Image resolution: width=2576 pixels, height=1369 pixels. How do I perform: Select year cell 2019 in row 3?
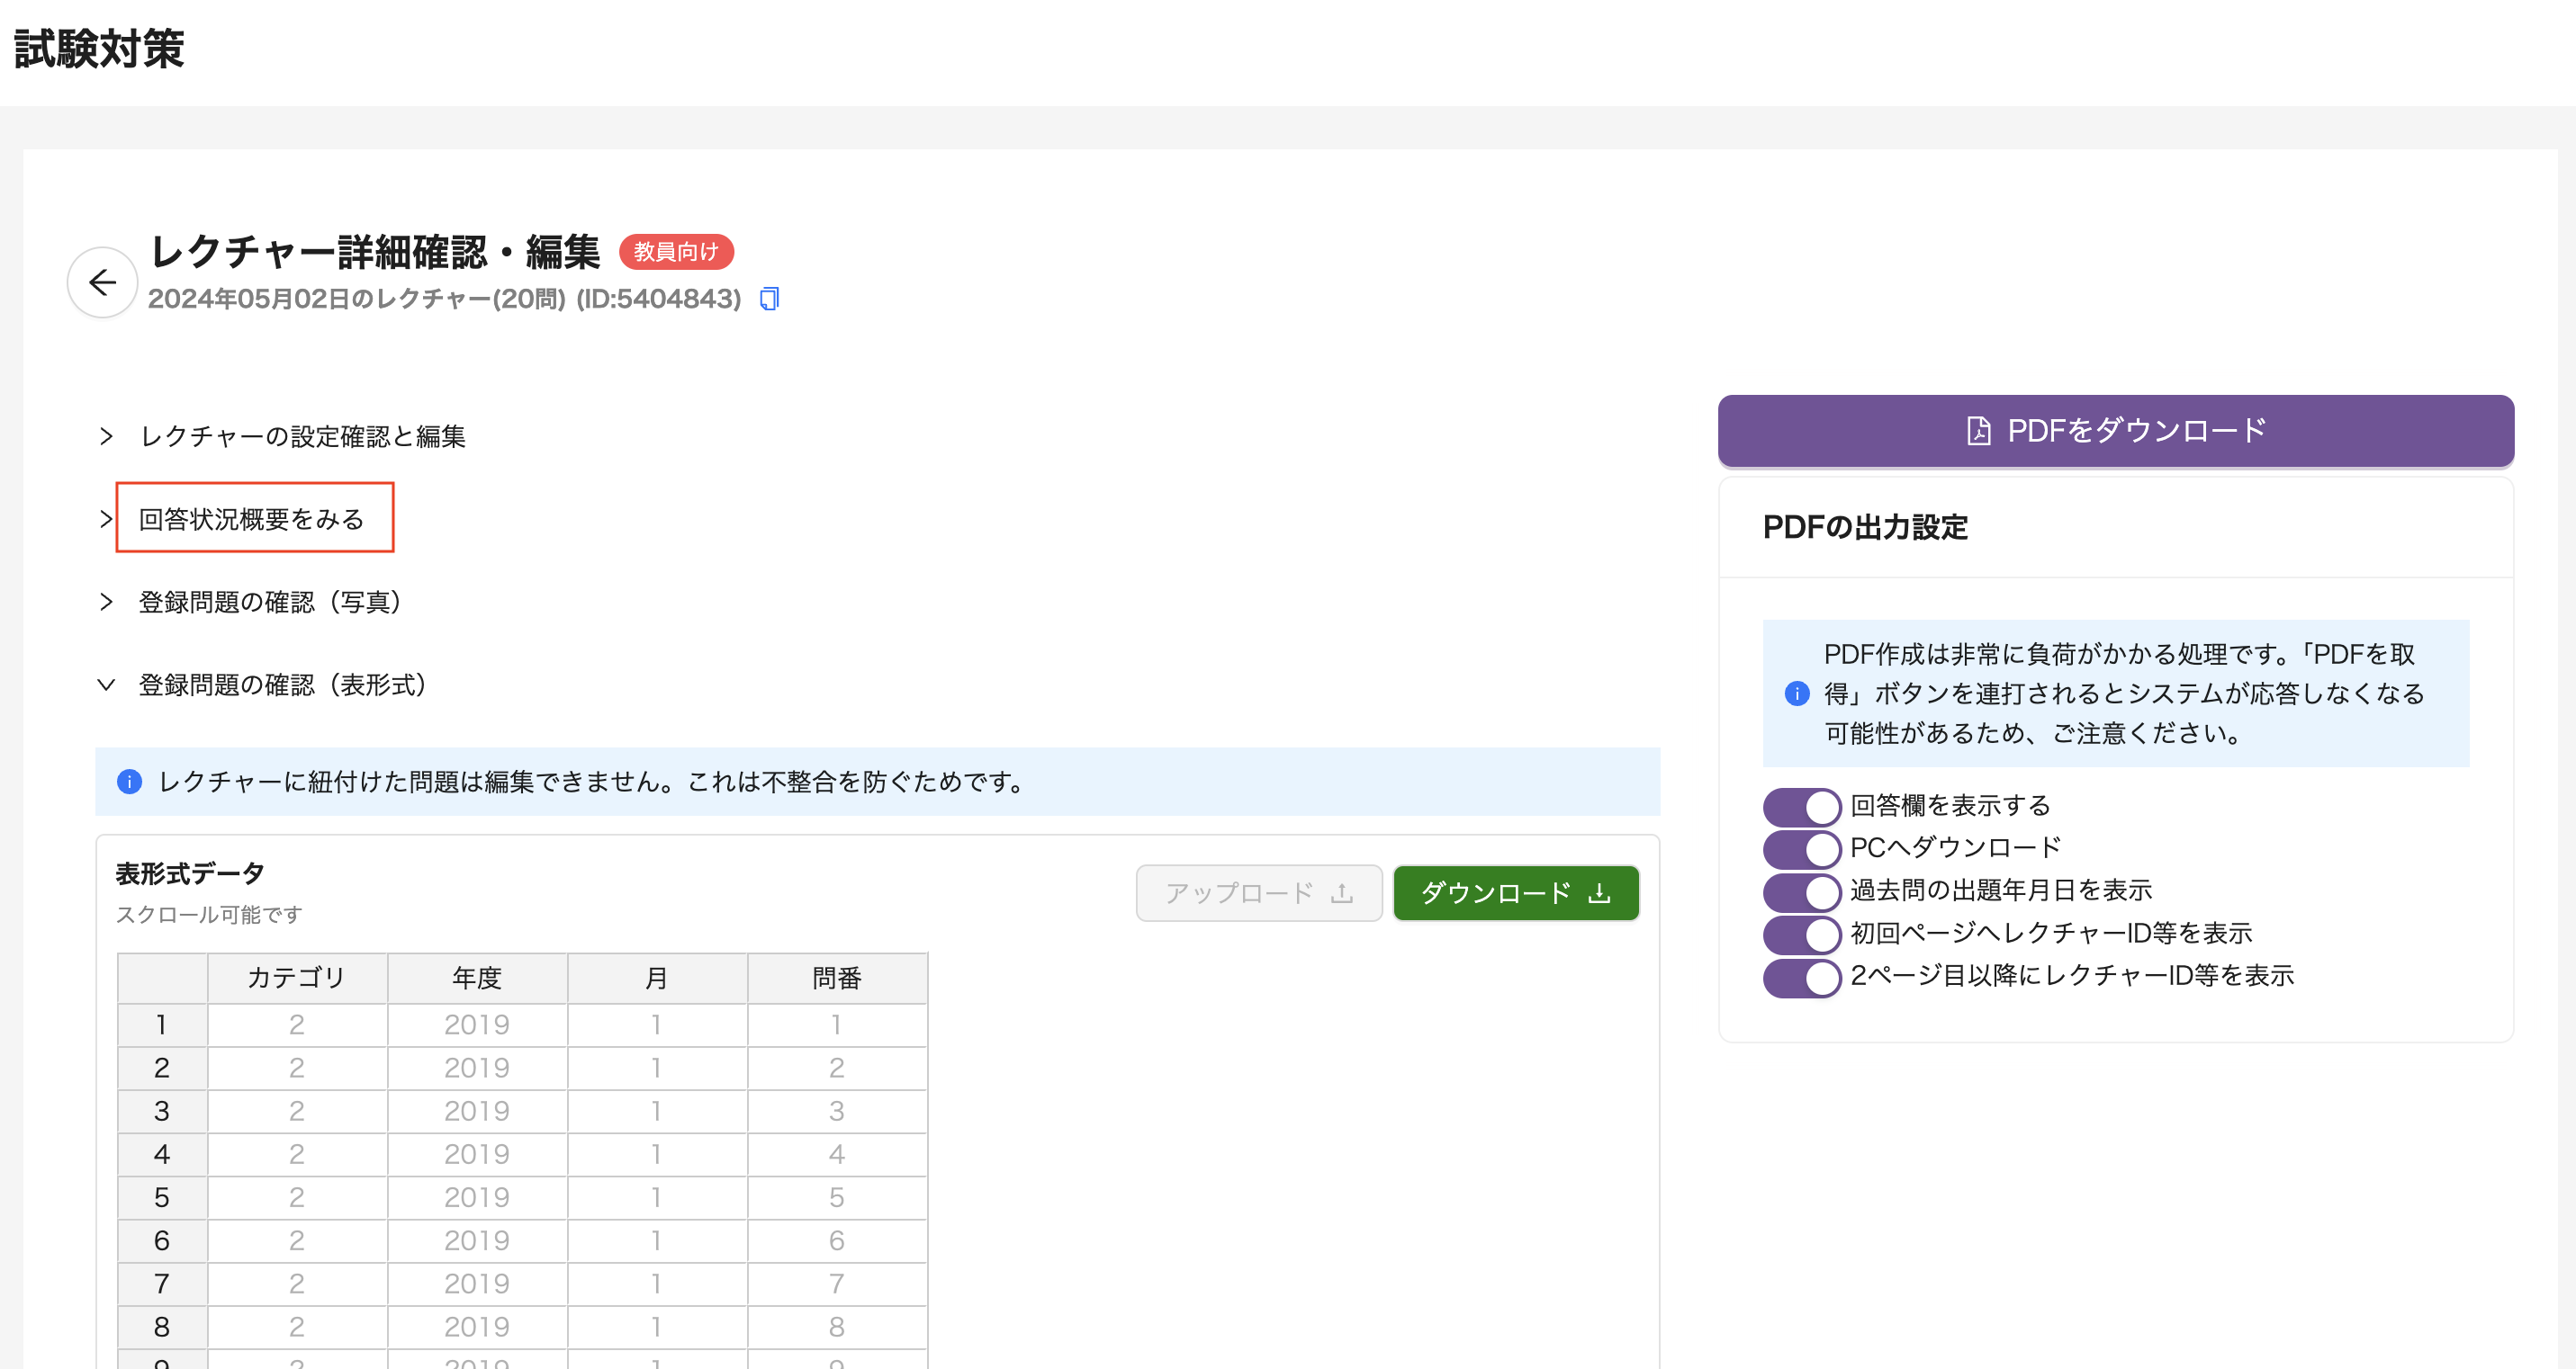pos(477,1111)
